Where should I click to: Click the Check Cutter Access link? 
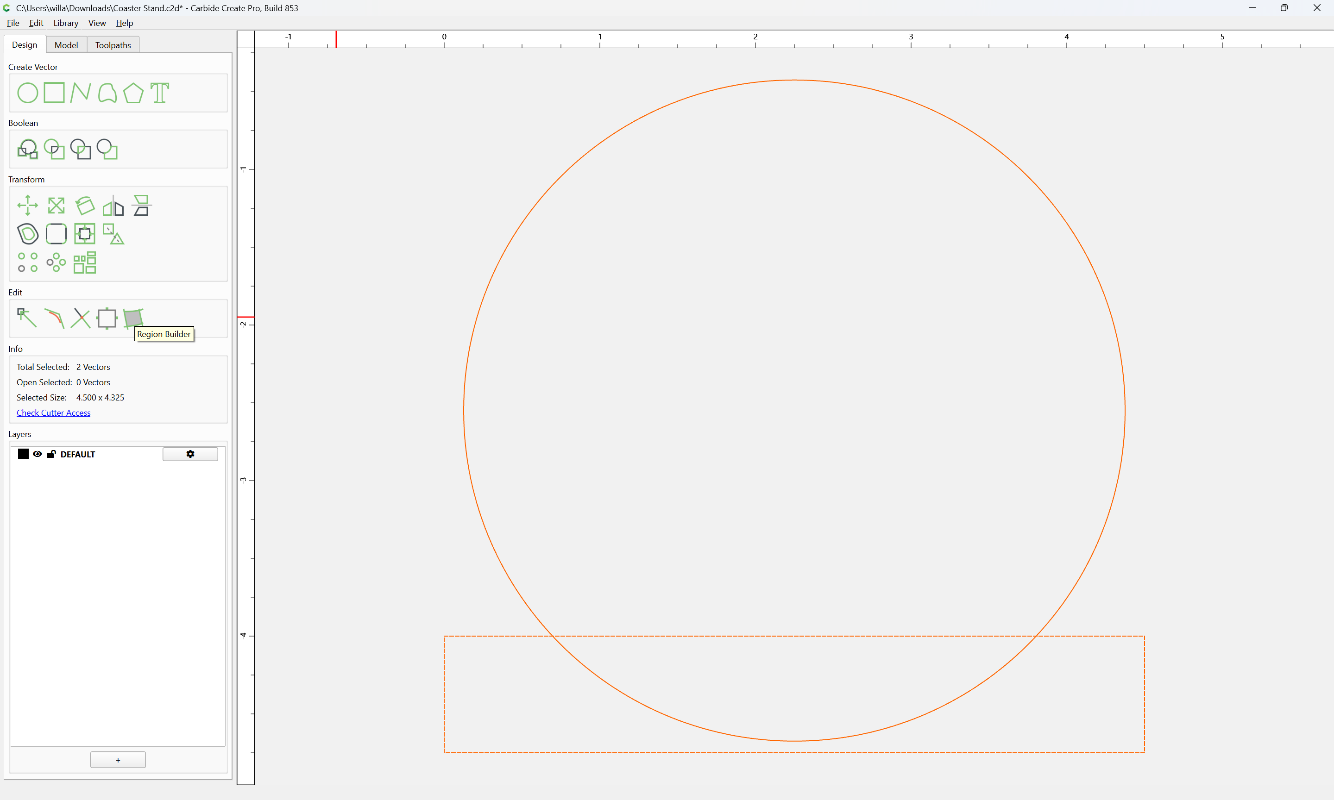53,413
